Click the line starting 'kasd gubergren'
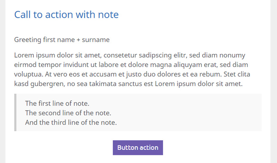The height and width of the screenshot is (163, 277). (x=128, y=84)
